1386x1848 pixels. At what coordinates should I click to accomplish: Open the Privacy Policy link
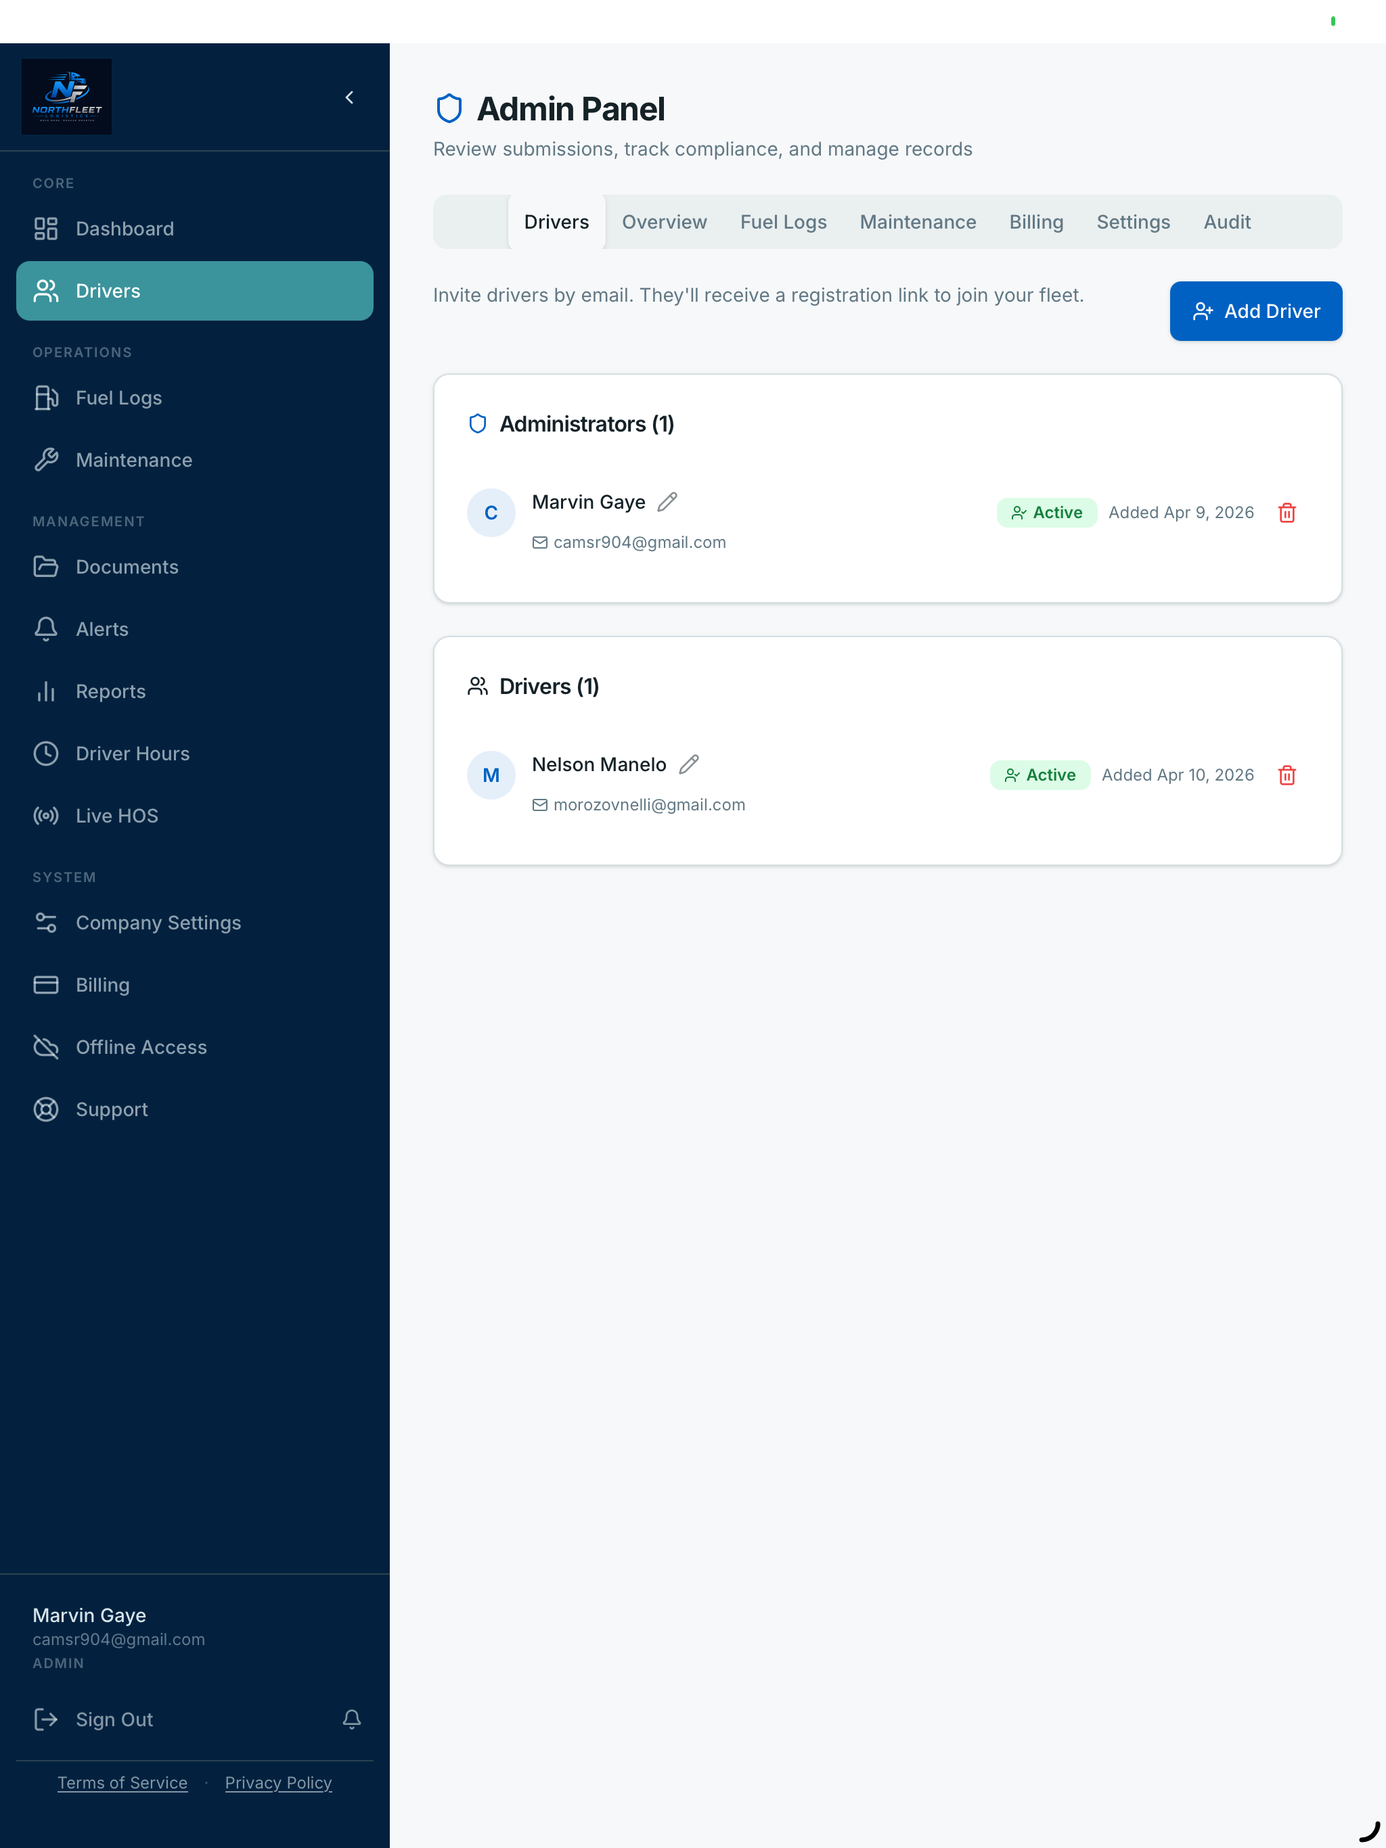click(278, 1783)
